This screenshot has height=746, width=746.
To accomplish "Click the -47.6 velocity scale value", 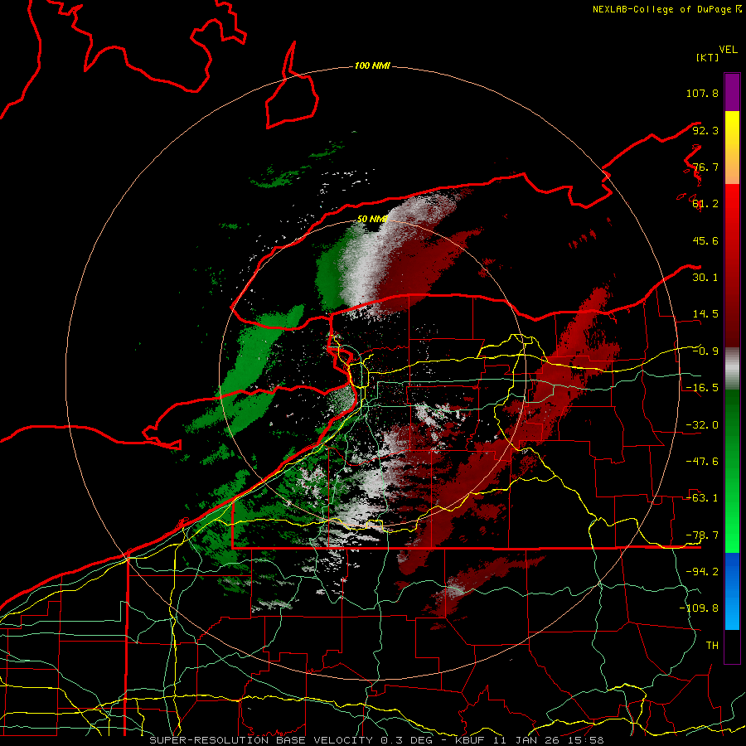I will pos(702,462).
